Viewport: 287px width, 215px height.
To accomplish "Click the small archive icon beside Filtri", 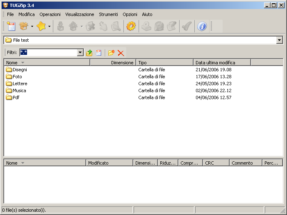I will click(x=99, y=53).
